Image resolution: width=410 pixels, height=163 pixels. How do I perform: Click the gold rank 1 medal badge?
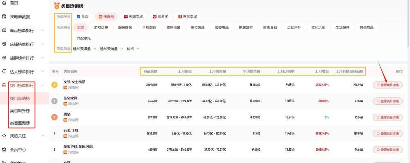[x=54, y=85]
